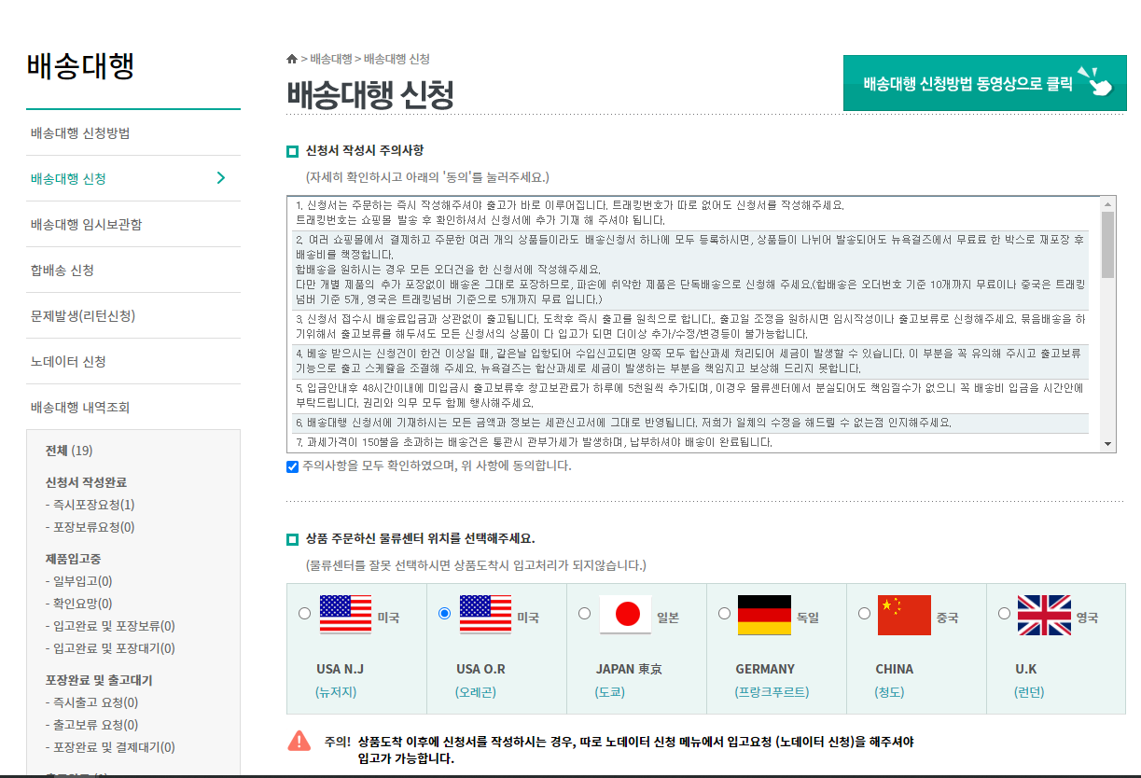Click 즉시포장요청(1) link

pos(90,505)
